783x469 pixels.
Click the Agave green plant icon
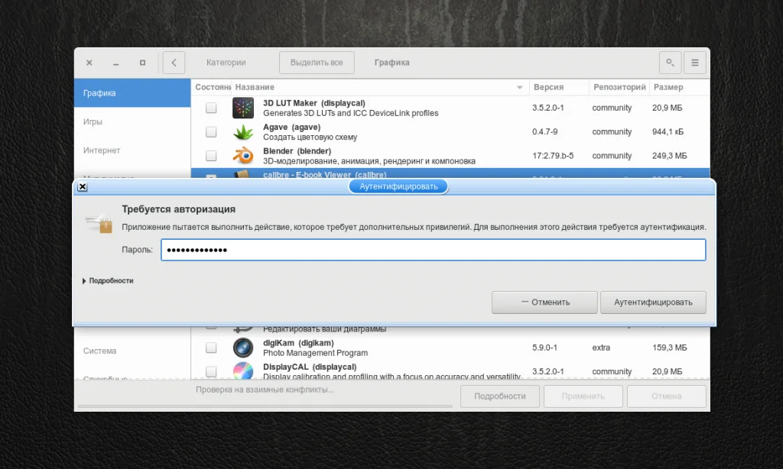click(243, 131)
